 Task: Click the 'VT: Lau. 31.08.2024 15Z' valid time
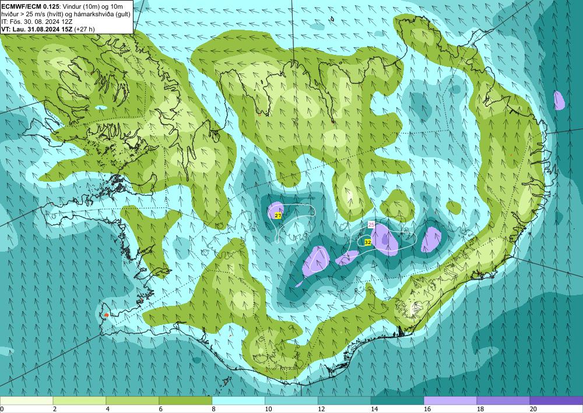pos(37,29)
